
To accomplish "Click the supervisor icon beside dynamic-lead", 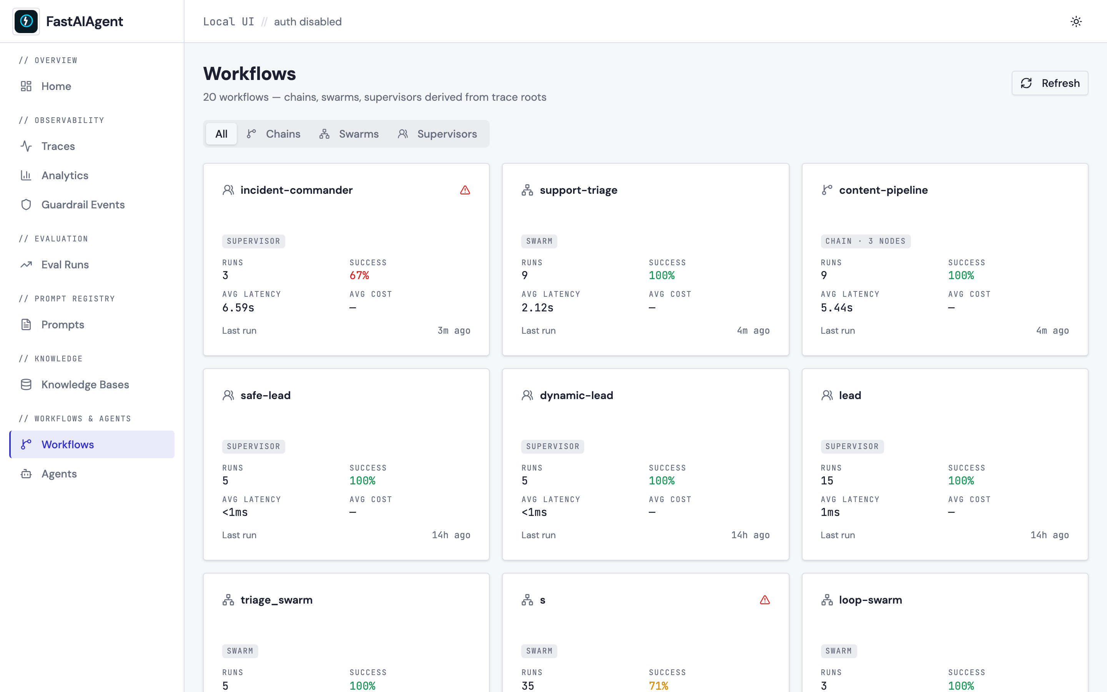I will click(527, 395).
